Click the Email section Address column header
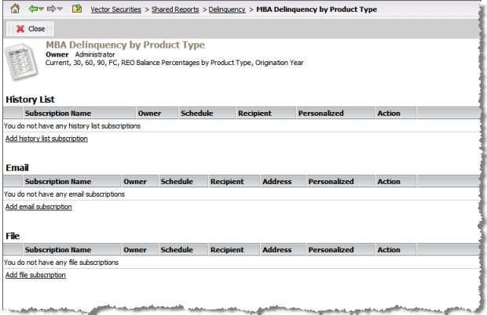The height and width of the screenshot is (315, 487). [x=276, y=182]
